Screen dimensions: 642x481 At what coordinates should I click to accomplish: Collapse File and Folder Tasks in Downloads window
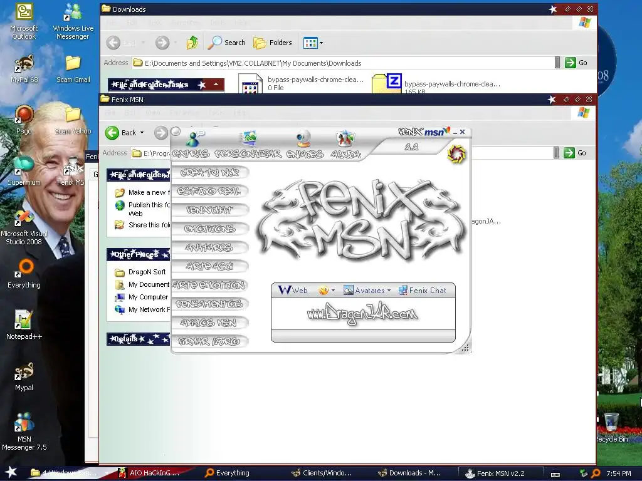[x=216, y=85]
